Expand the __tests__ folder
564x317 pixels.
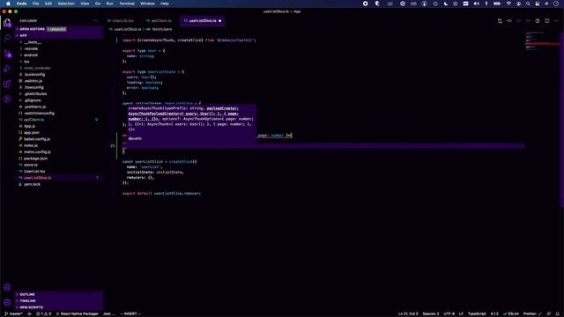click(59, 42)
